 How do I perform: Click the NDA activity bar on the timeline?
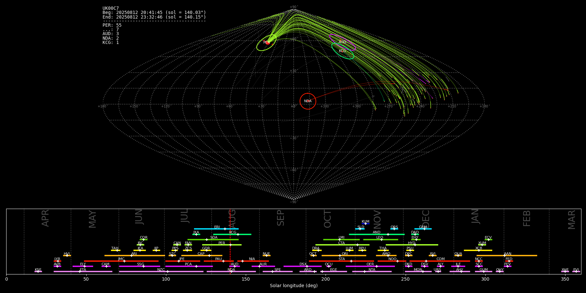[231, 272]
